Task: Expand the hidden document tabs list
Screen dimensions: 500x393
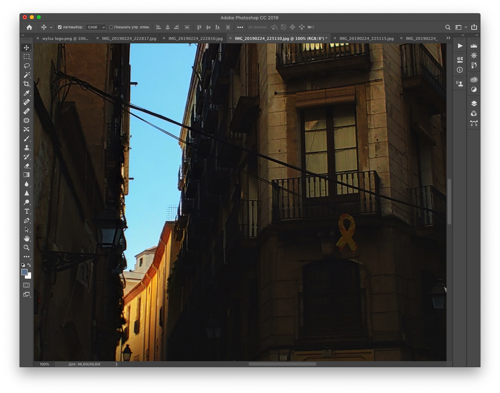Action: [x=448, y=38]
